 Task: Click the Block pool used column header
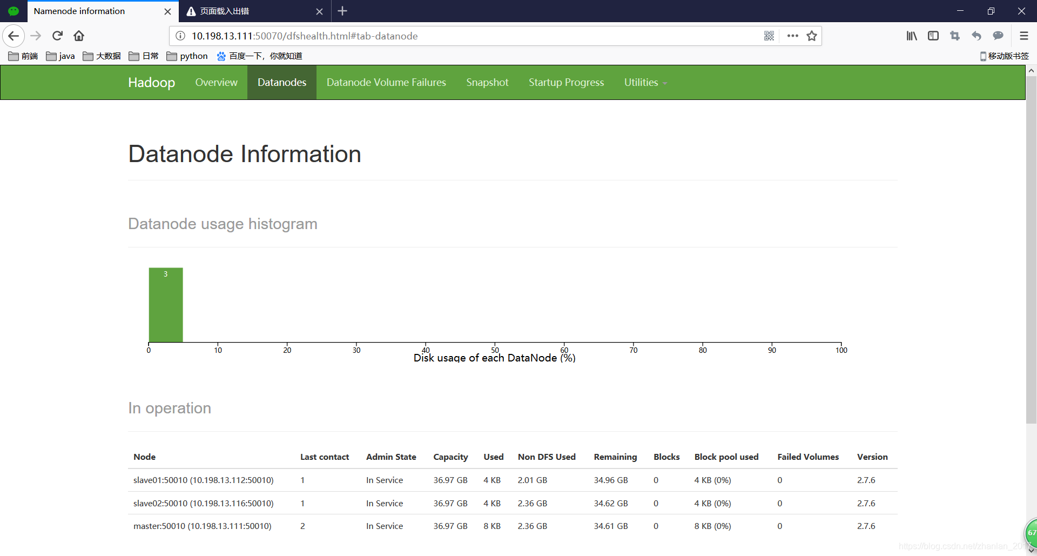pos(726,457)
